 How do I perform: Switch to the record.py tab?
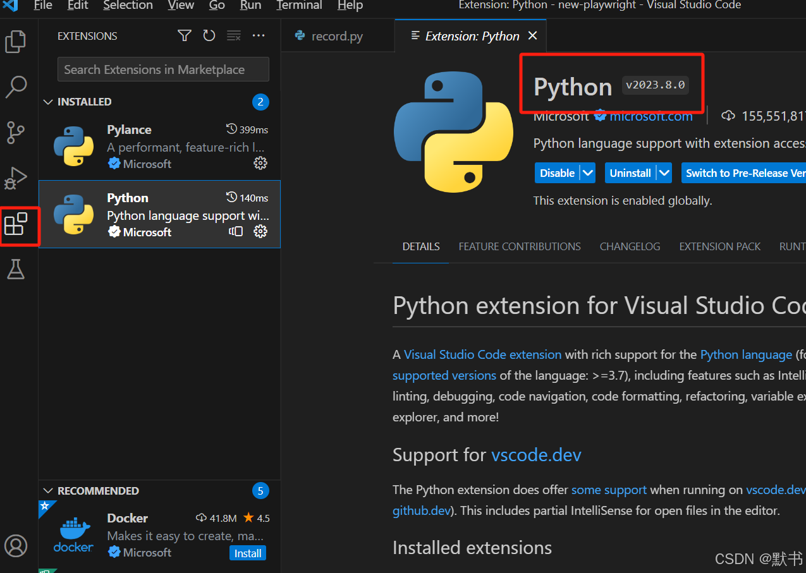tap(337, 36)
